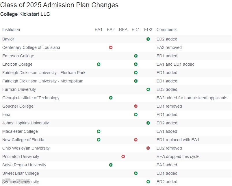Click the College Kickstart LLC subtitle
Screen dimensions: 232x186
click(25, 14)
